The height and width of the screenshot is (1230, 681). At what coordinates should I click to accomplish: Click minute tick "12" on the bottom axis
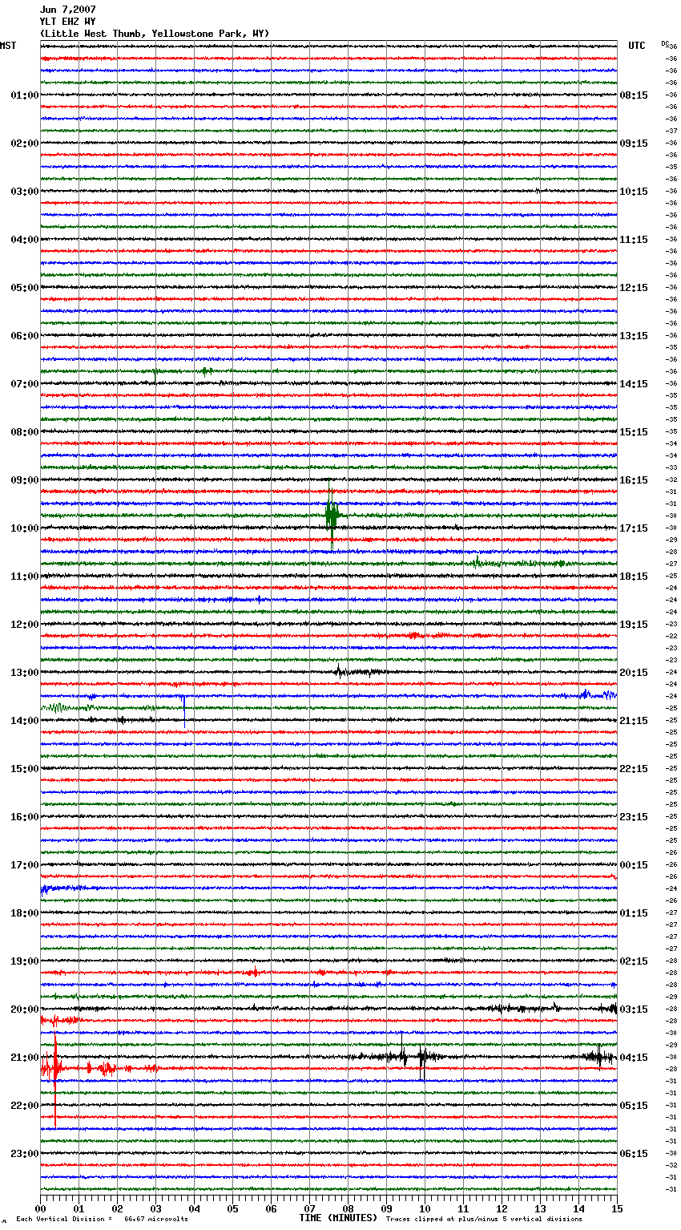pyautogui.click(x=502, y=1208)
